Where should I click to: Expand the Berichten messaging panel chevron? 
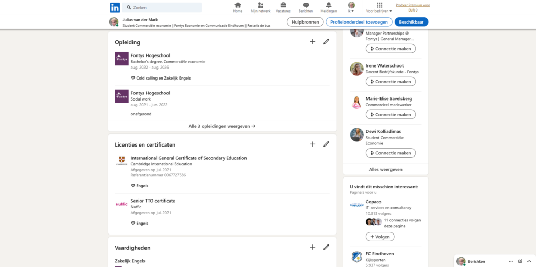(x=529, y=261)
